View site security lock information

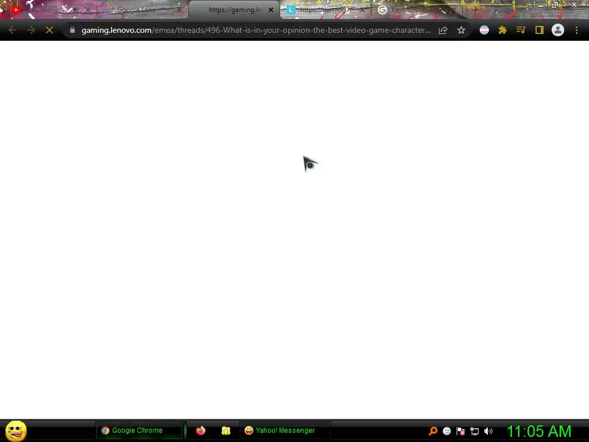72,30
